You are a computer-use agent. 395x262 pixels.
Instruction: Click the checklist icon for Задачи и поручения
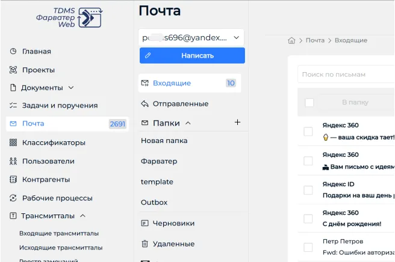click(x=13, y=105)
